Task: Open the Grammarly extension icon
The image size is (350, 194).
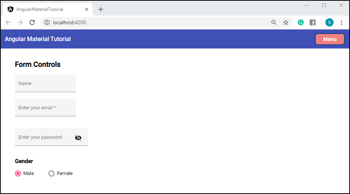Action: [x=301, y=22]
